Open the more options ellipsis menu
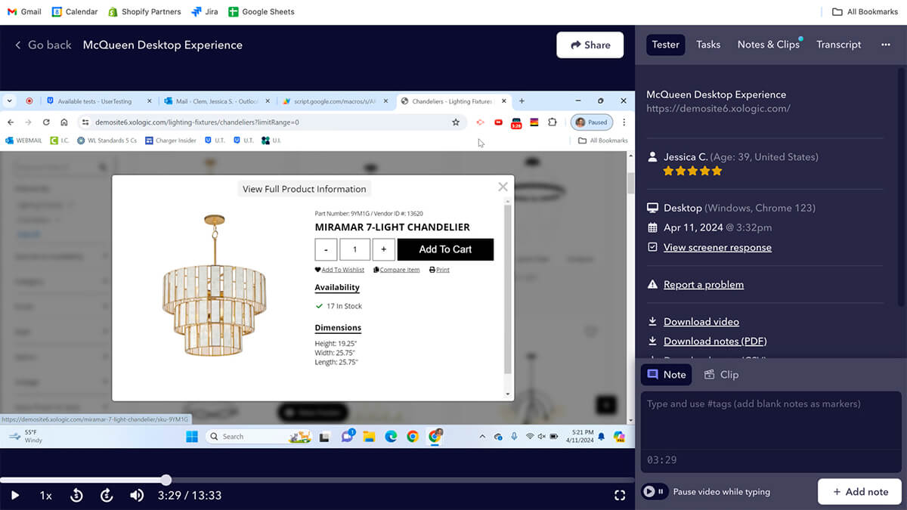 tap(886, 45)
